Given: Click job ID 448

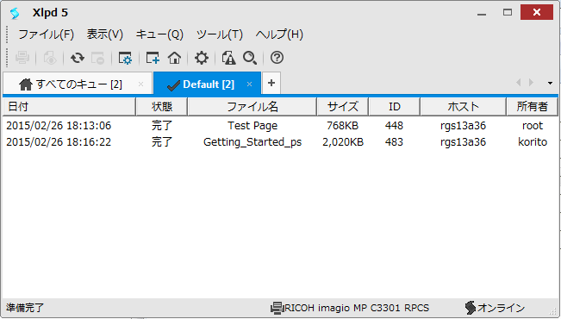Looking at the screenshot, I should [x=395, y=126].
